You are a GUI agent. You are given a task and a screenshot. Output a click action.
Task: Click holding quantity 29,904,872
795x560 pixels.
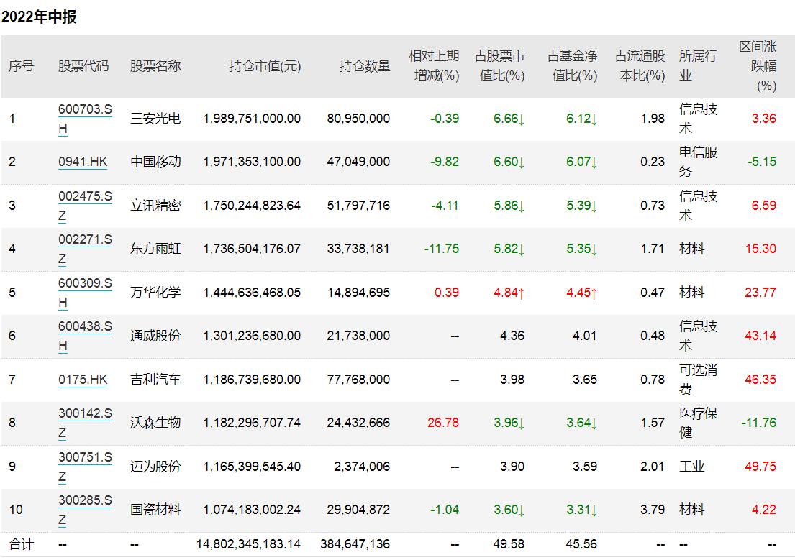[358, 510]
